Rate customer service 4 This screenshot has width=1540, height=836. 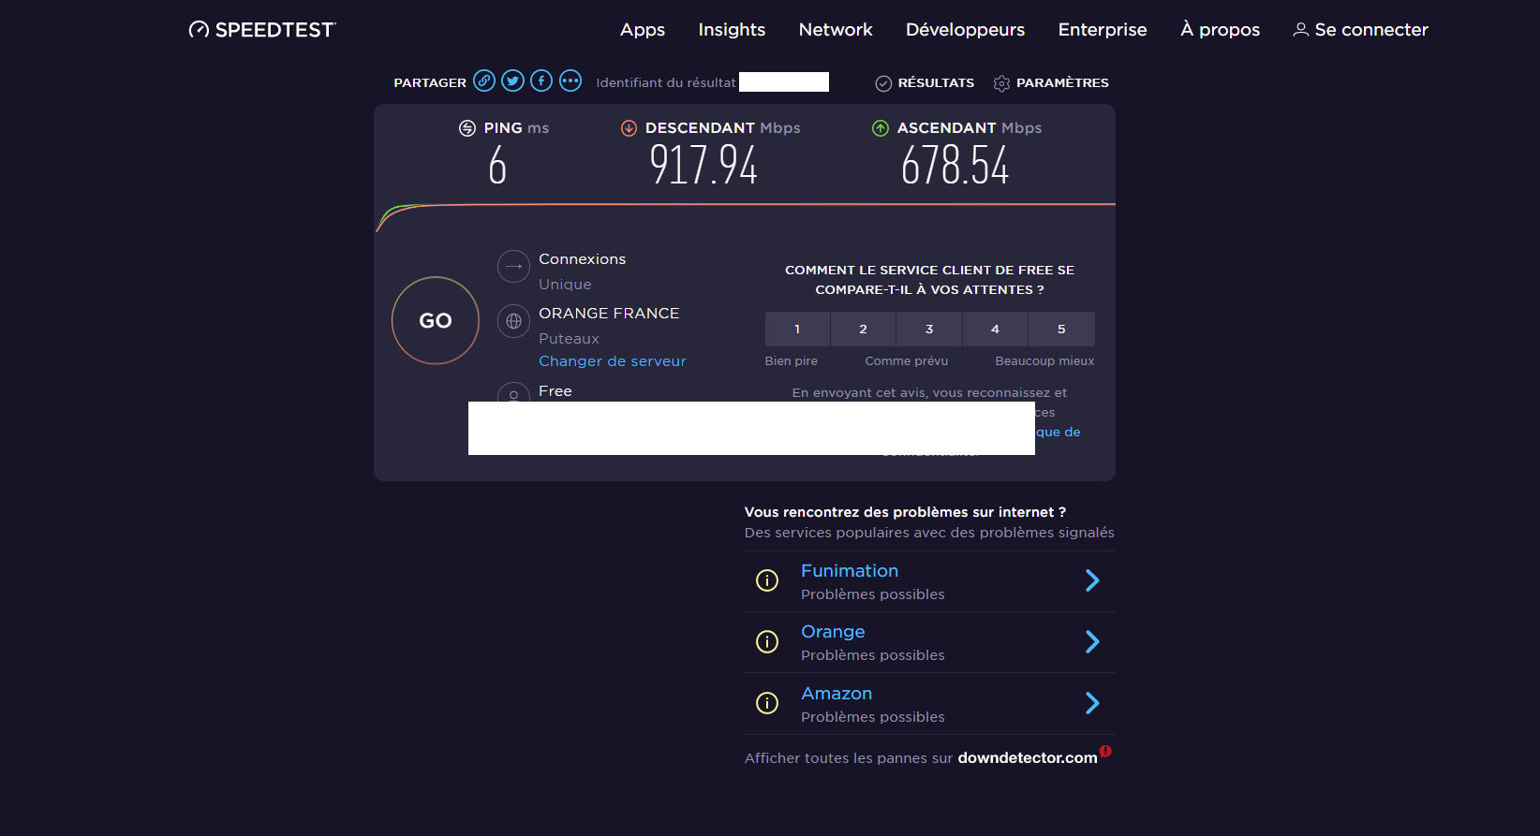[x=995, y=330]
